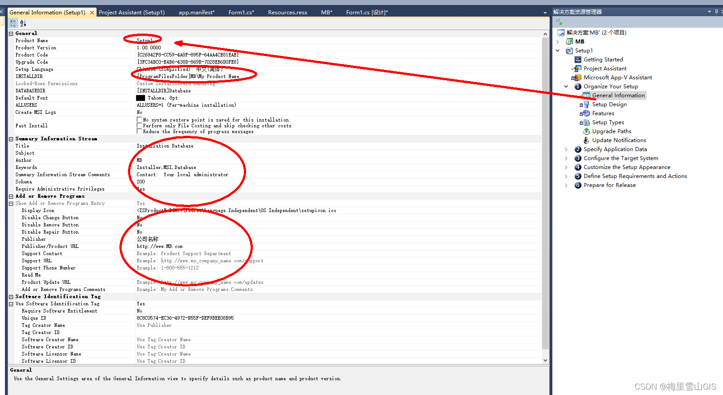Image resolution: width=723 pixels, height=395 pixels.
Task: Click the categorized view icon in the property toolbar
Action: pos(13,23)
